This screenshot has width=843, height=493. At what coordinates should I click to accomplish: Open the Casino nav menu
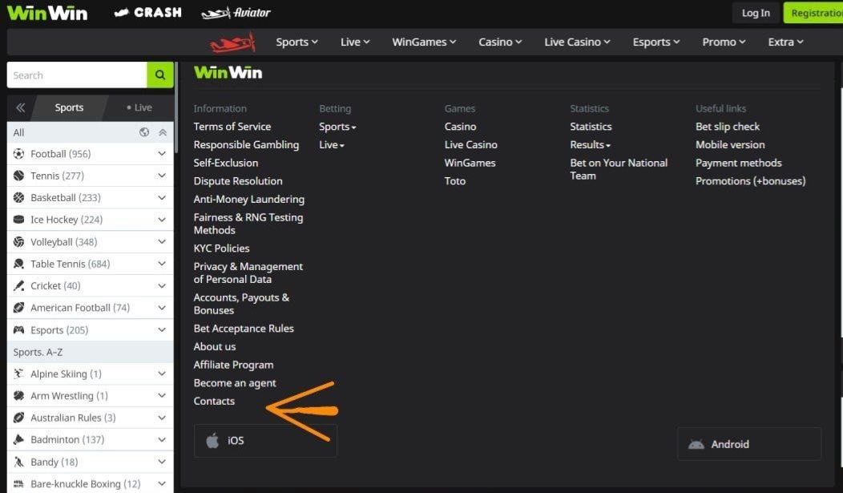coord(500,42)
